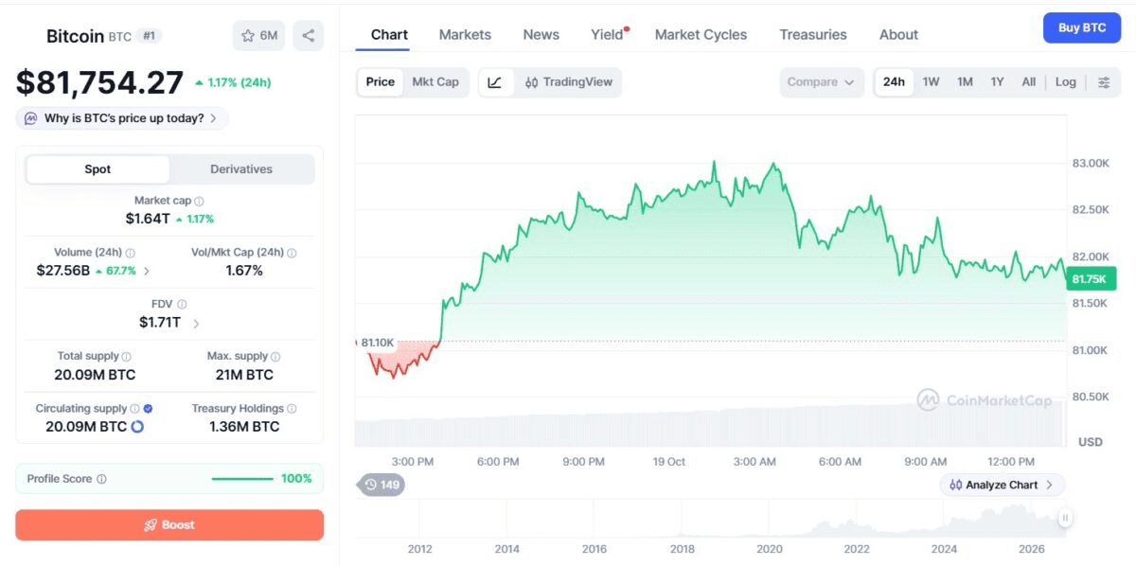
Task: Click the Profile Score progress bar
Action: pyautogui.click(x=242, y=479)
